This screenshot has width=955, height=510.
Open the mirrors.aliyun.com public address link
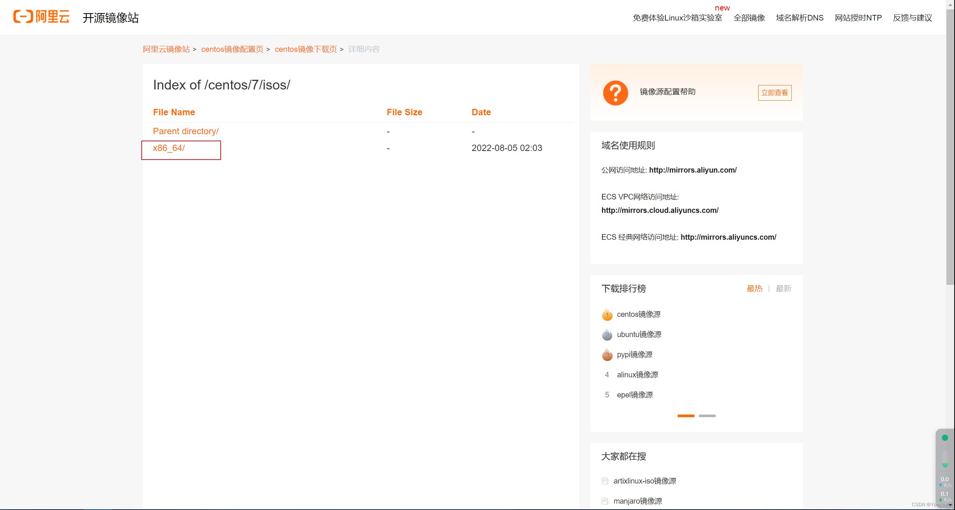(693, 170)
